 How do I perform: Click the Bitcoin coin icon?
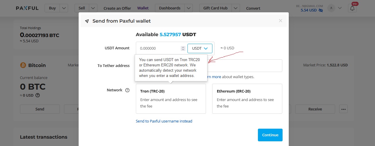click(x=23, y=65)
